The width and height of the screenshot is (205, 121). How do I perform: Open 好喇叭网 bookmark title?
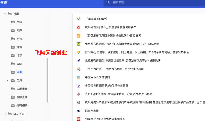click(x=123, y=61)
